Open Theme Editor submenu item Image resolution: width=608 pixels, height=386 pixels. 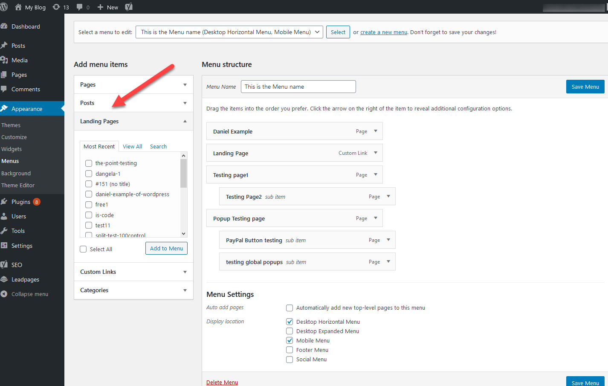(x=18, y=185)
